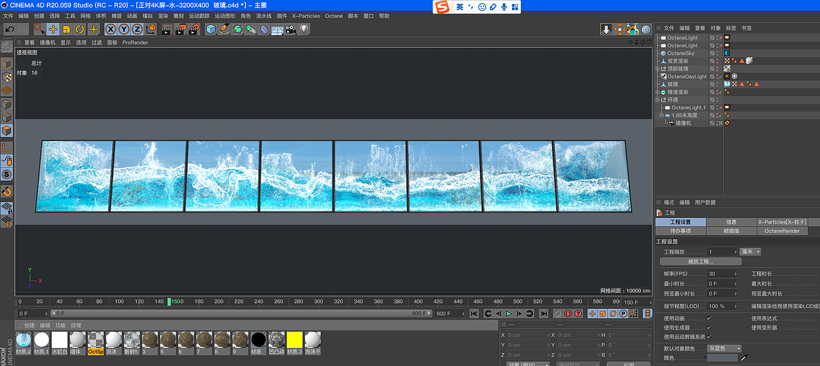Open viewport 摄像机 menu
The width and height of the screenshot is (820, 366).
click(47, 42)
